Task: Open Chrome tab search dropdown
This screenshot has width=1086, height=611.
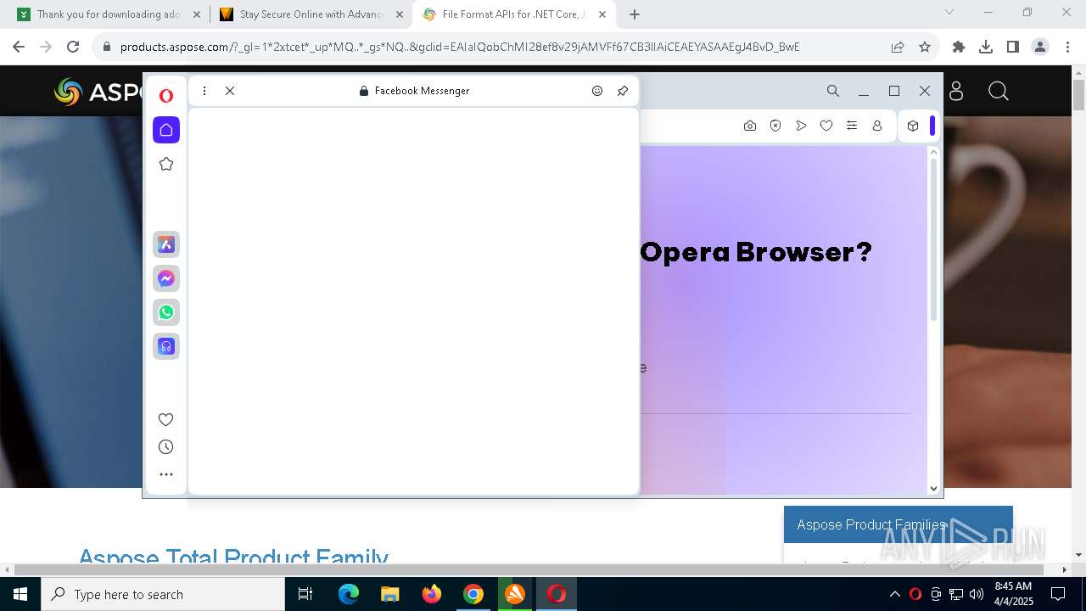Action: coord(949,12)
